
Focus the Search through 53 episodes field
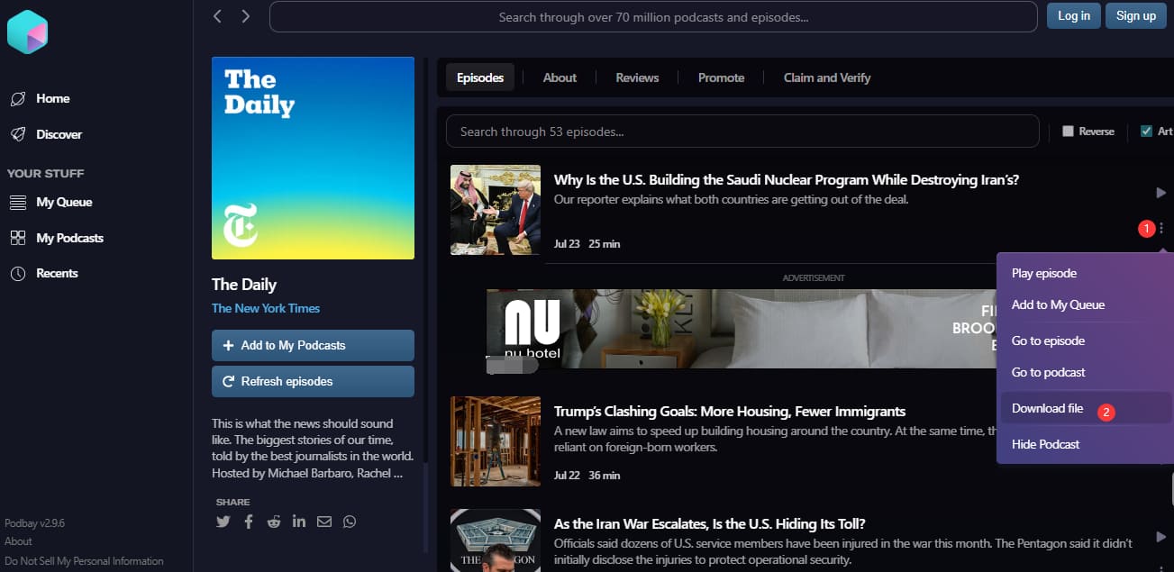(742, 132)
